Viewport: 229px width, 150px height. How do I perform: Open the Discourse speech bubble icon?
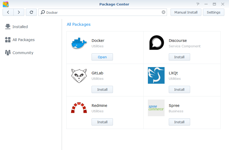[156, 43]
